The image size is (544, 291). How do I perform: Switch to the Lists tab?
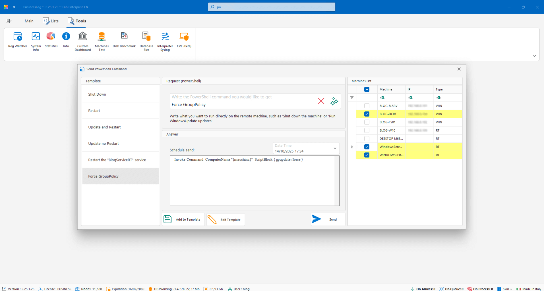pos(51,21)
